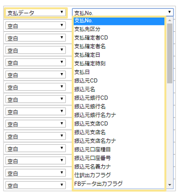The image size is (181, 195).
Task: Choose 支払確定者CD option
Action: (x=119, y=38)
